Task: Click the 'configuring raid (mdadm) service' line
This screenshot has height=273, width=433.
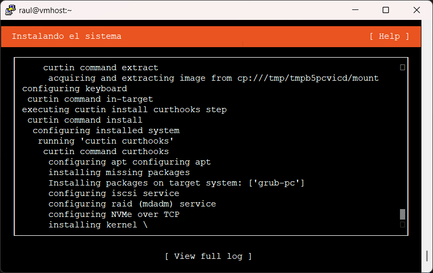Action: pyautogui.click(x=132, y=204)
